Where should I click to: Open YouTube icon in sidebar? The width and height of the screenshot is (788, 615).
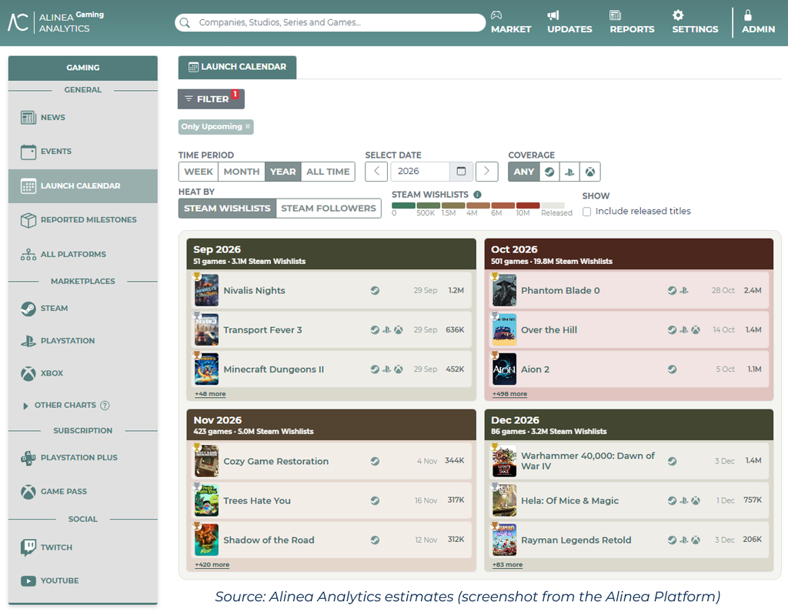[28, 581]
